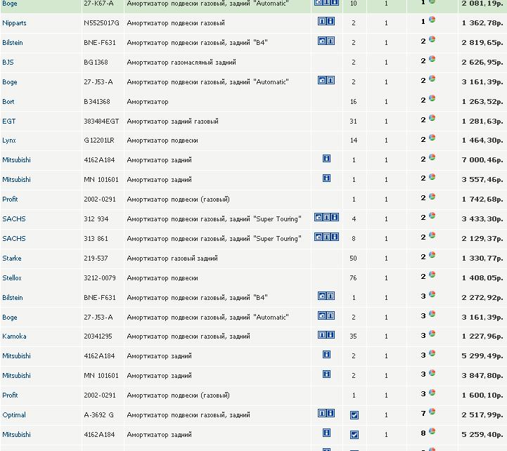507x451 pixels.
Task: Open the pie chart icon in the Lynx G12201LR row
Action: click(432, 137)
